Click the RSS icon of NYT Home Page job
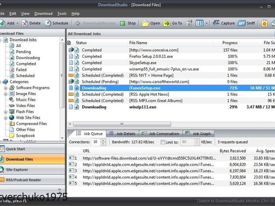The height and width of the screenshot is (206, 275). [x=71, y=75]
